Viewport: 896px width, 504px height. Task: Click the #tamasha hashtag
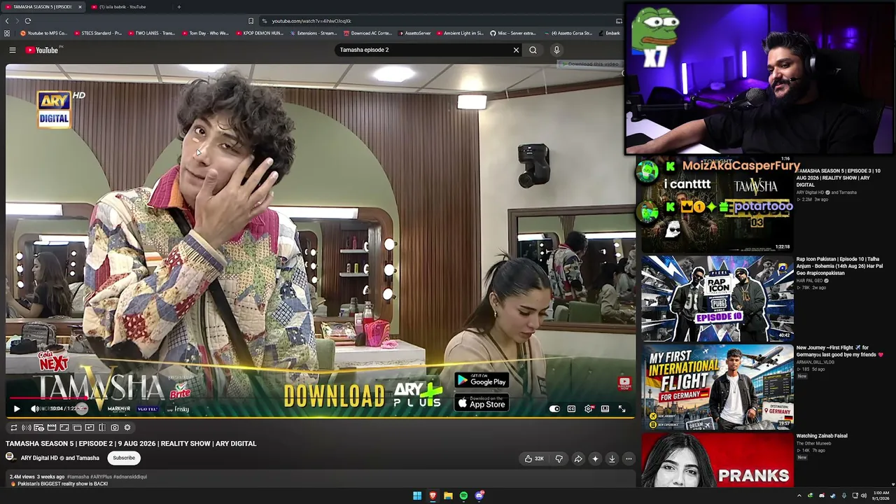pyautogui.click(x=78, y=477)
